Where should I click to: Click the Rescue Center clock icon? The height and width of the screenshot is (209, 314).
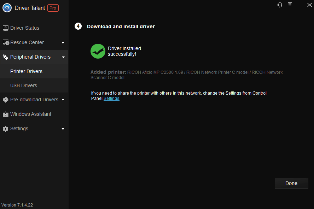tap(6, 42)
